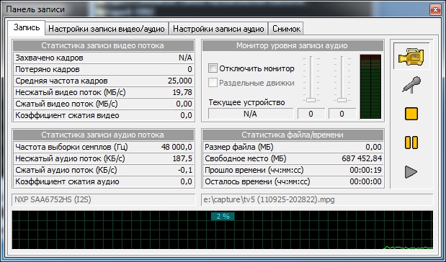446x262 pixels.
Task: Toggle the Раздельные движки checkbox
Action: coord(213,83)
